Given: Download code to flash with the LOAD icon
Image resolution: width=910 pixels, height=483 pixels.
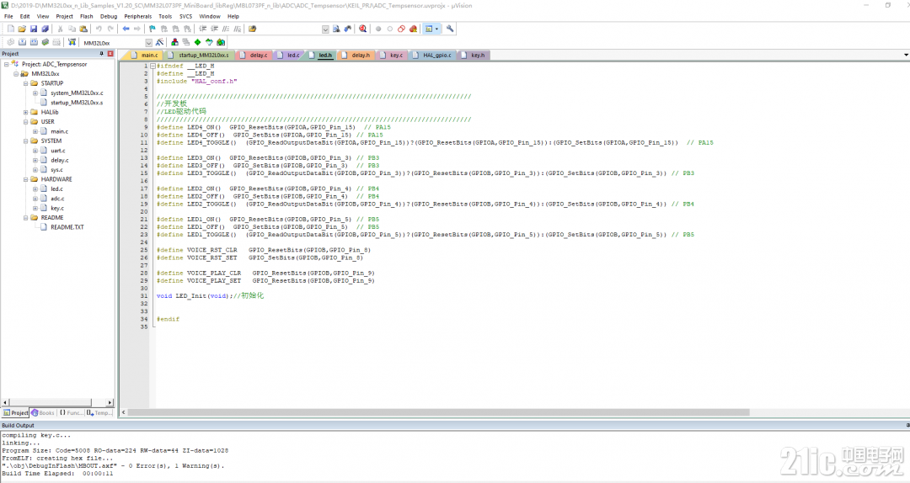Looking at the screenshot, I should tap(72, 42).
